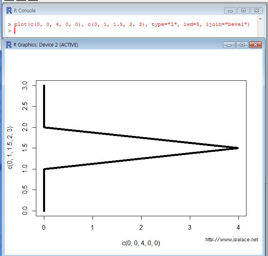The image size is (268, 256).
Task: Click the y-axis tick label 2.0
Action: click(x=25, y=127)
